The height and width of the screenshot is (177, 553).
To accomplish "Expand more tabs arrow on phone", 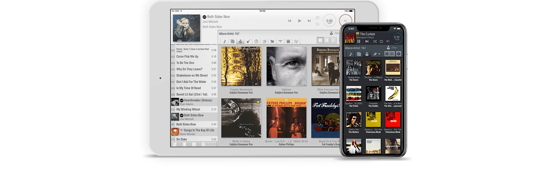I will 380,54.
